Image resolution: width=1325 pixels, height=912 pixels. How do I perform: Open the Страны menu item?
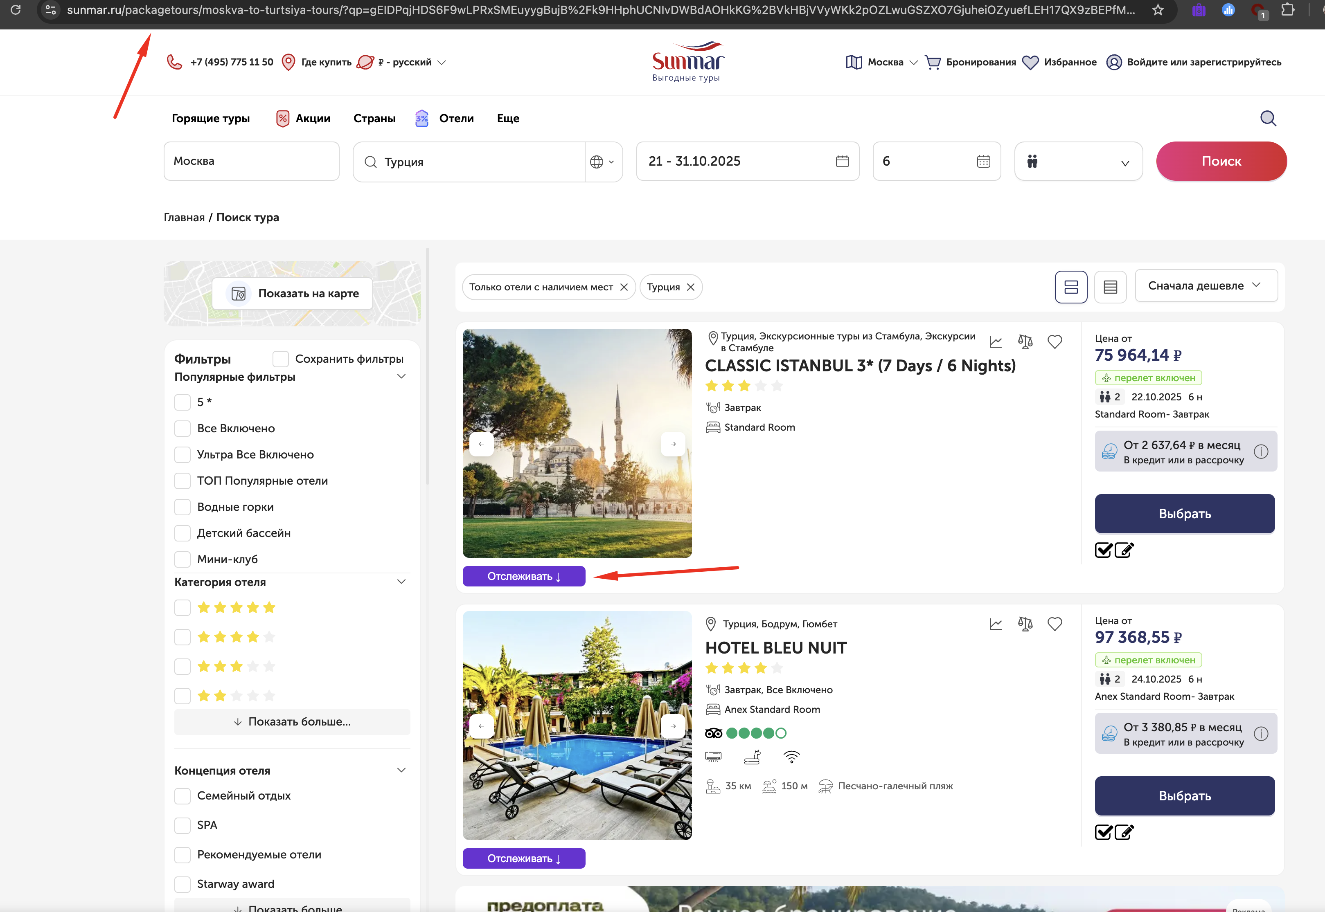click(x=374, y=118)
